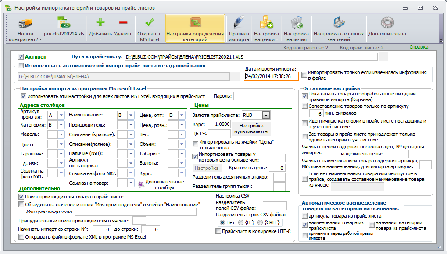Enable Объединять значение из поля Имя производителя

tap(21, 204)
